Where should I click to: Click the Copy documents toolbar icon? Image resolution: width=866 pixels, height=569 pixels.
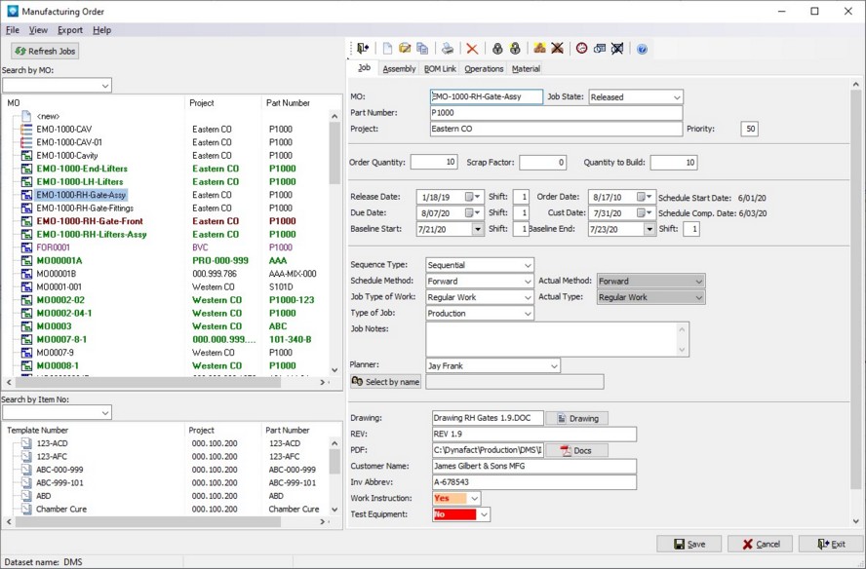click(422, 48)
